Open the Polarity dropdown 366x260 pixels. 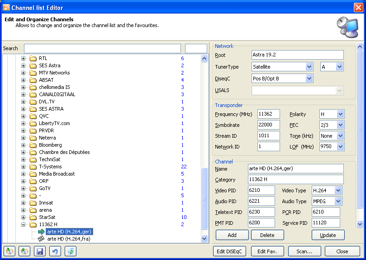tap(340, 114)
